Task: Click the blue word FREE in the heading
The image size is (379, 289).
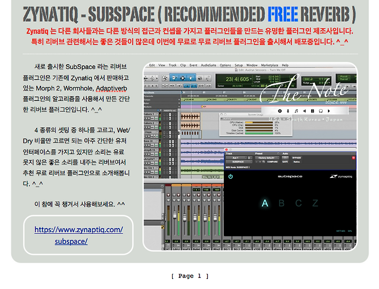Action: [x=283, y=14]
